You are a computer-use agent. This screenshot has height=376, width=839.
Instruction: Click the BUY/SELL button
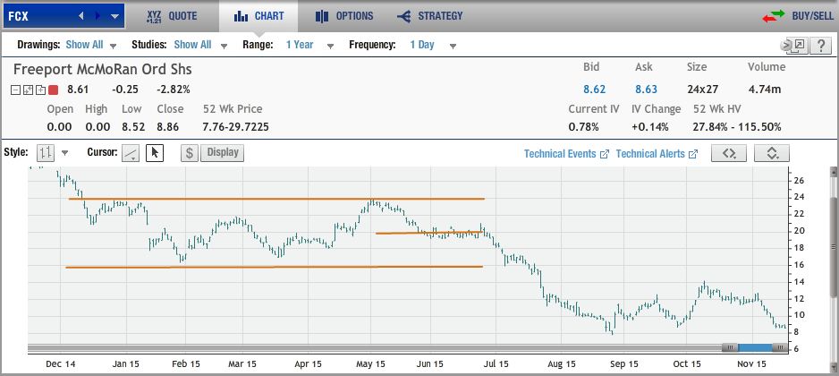pos(812,16)
